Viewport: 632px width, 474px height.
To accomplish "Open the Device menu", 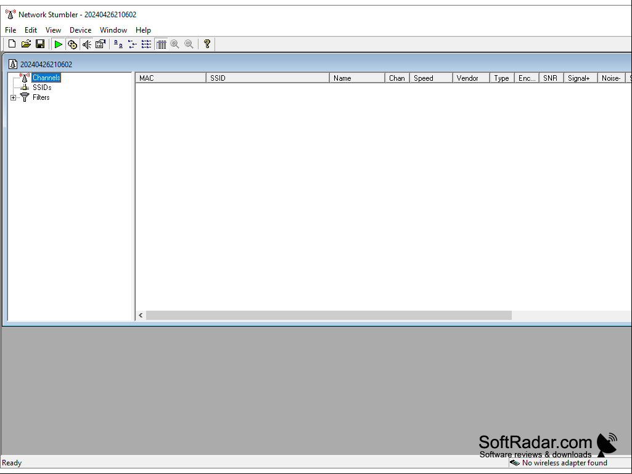I will pyautogui.click(x=81, y=30).
